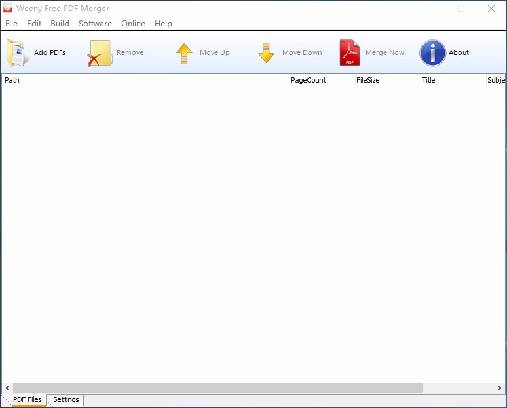Open the Edit menu

(34, 24)
